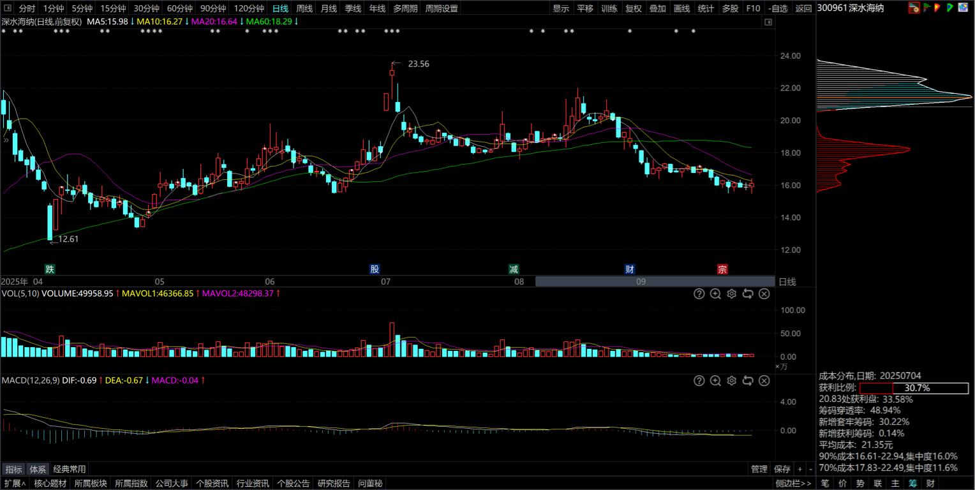Toggle the 筹 chip panel tab
The image size is (975, 490).
[913, 484]
